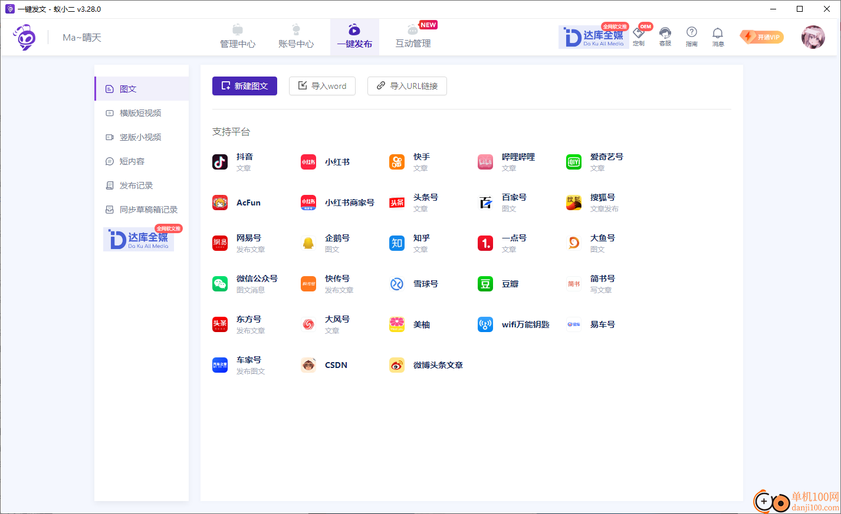Open the 哔哩哔哩 platform icon

(x=485, y=162)
